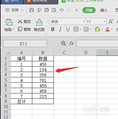Screen dimensions: 118x119
Task: Click 剪切 to cut selection
Action: click(24, 21)
